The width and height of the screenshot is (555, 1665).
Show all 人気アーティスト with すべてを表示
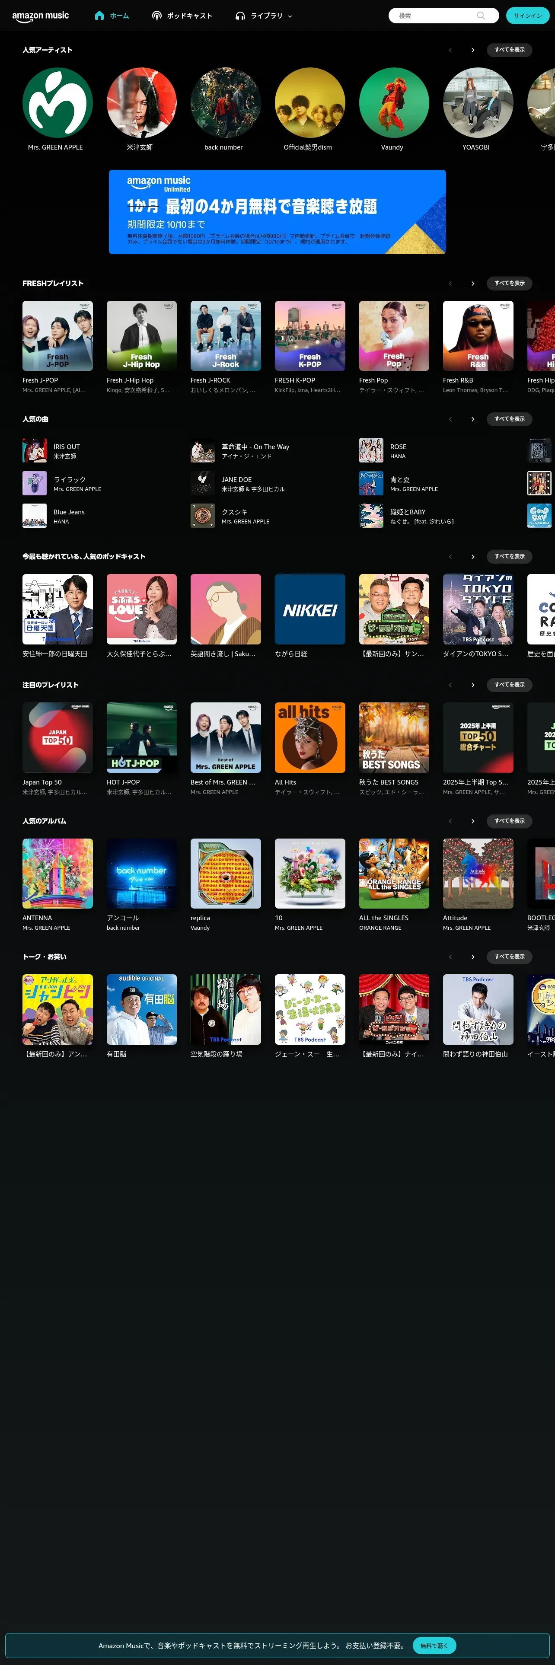click(509, 50)
